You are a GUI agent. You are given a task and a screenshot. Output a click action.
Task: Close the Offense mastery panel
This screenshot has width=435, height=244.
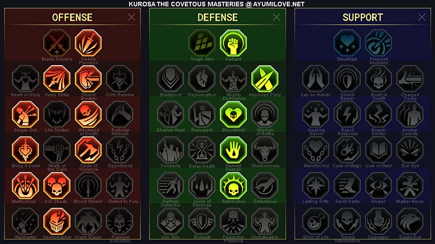[131, 17]
